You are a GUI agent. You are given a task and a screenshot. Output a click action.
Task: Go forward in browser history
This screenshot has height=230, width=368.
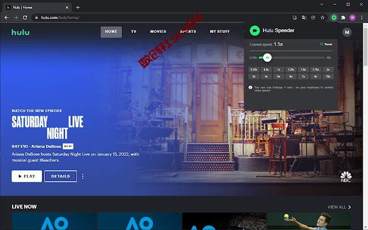16,18
